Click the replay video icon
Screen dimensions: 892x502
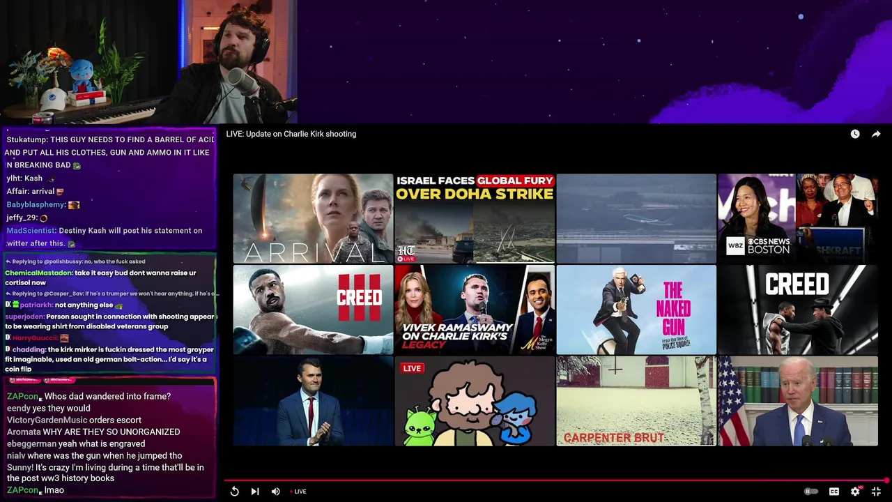tap(235, 492)
